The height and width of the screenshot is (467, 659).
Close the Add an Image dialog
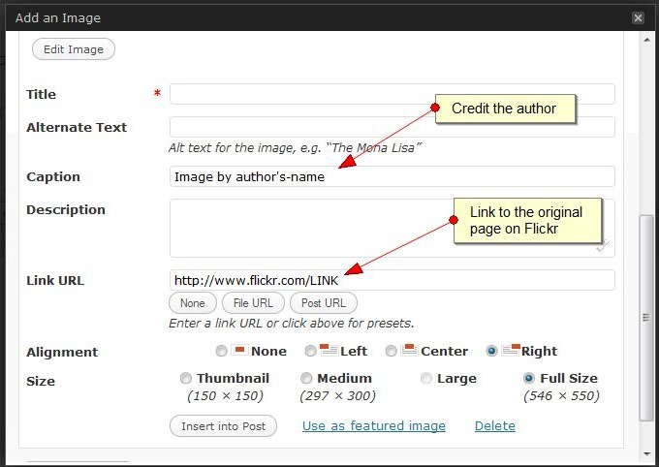(638, 17)
